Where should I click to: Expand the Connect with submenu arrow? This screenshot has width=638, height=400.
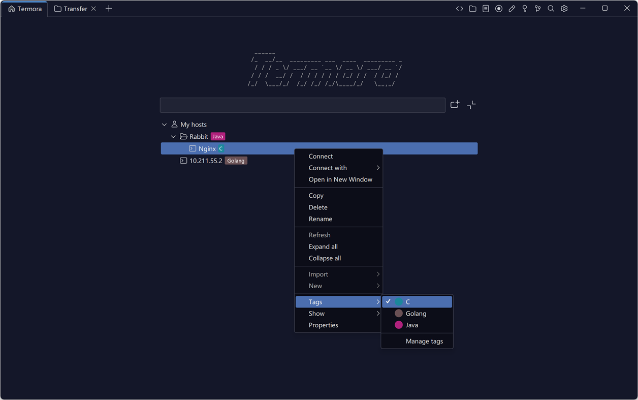[378, 168]
